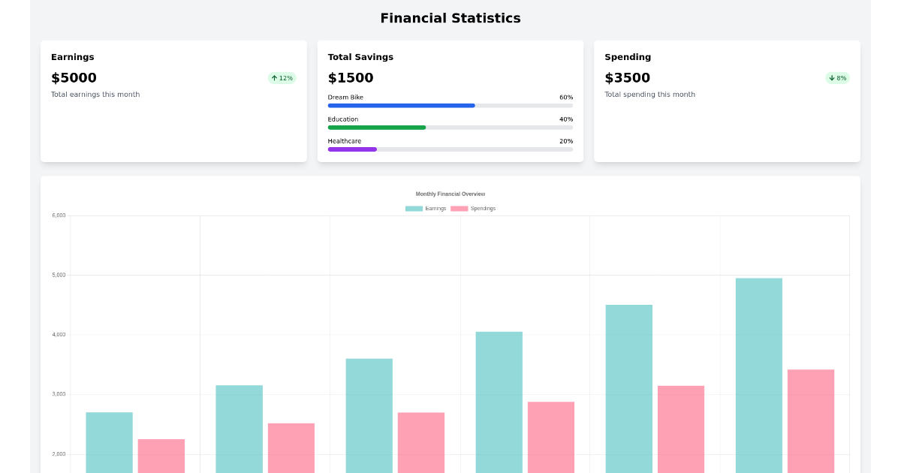901x473 pixels.
Task: Select the Financial Statistics page header
Action: click(450, 18)
